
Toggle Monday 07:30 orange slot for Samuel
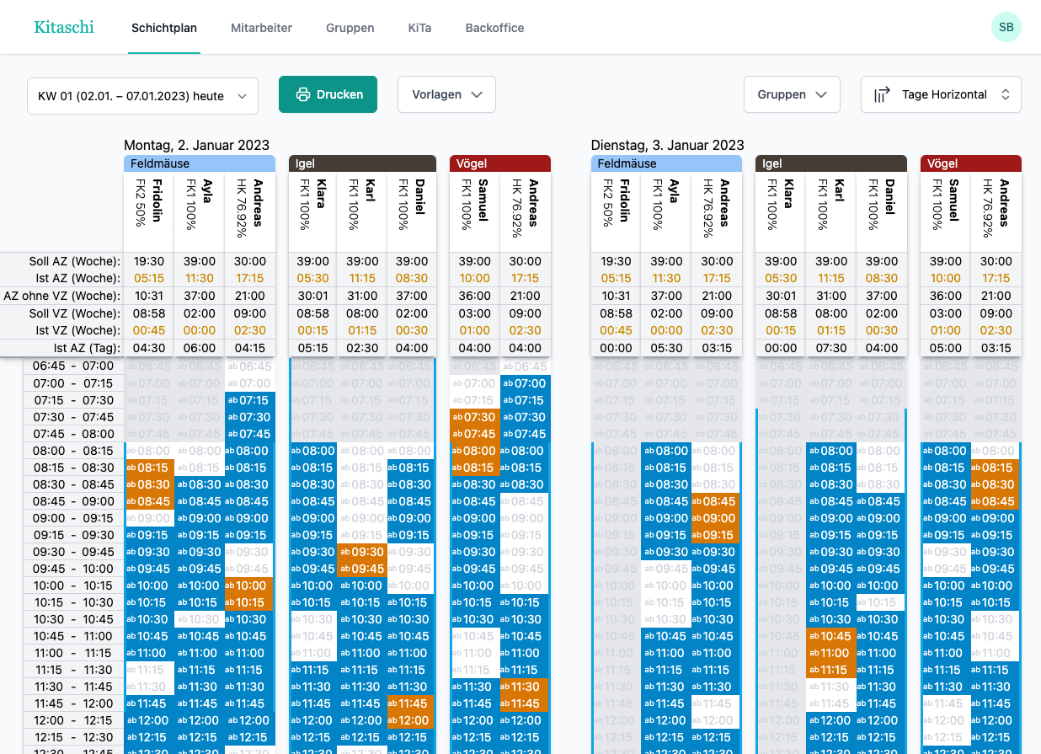(x=475, y=417)
